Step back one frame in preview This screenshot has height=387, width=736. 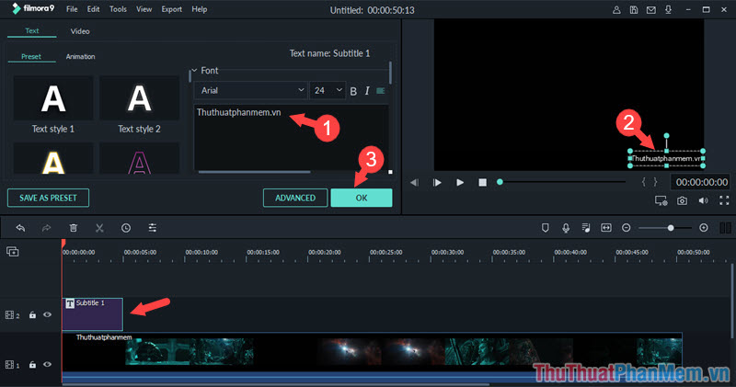(x=415, y=182)
